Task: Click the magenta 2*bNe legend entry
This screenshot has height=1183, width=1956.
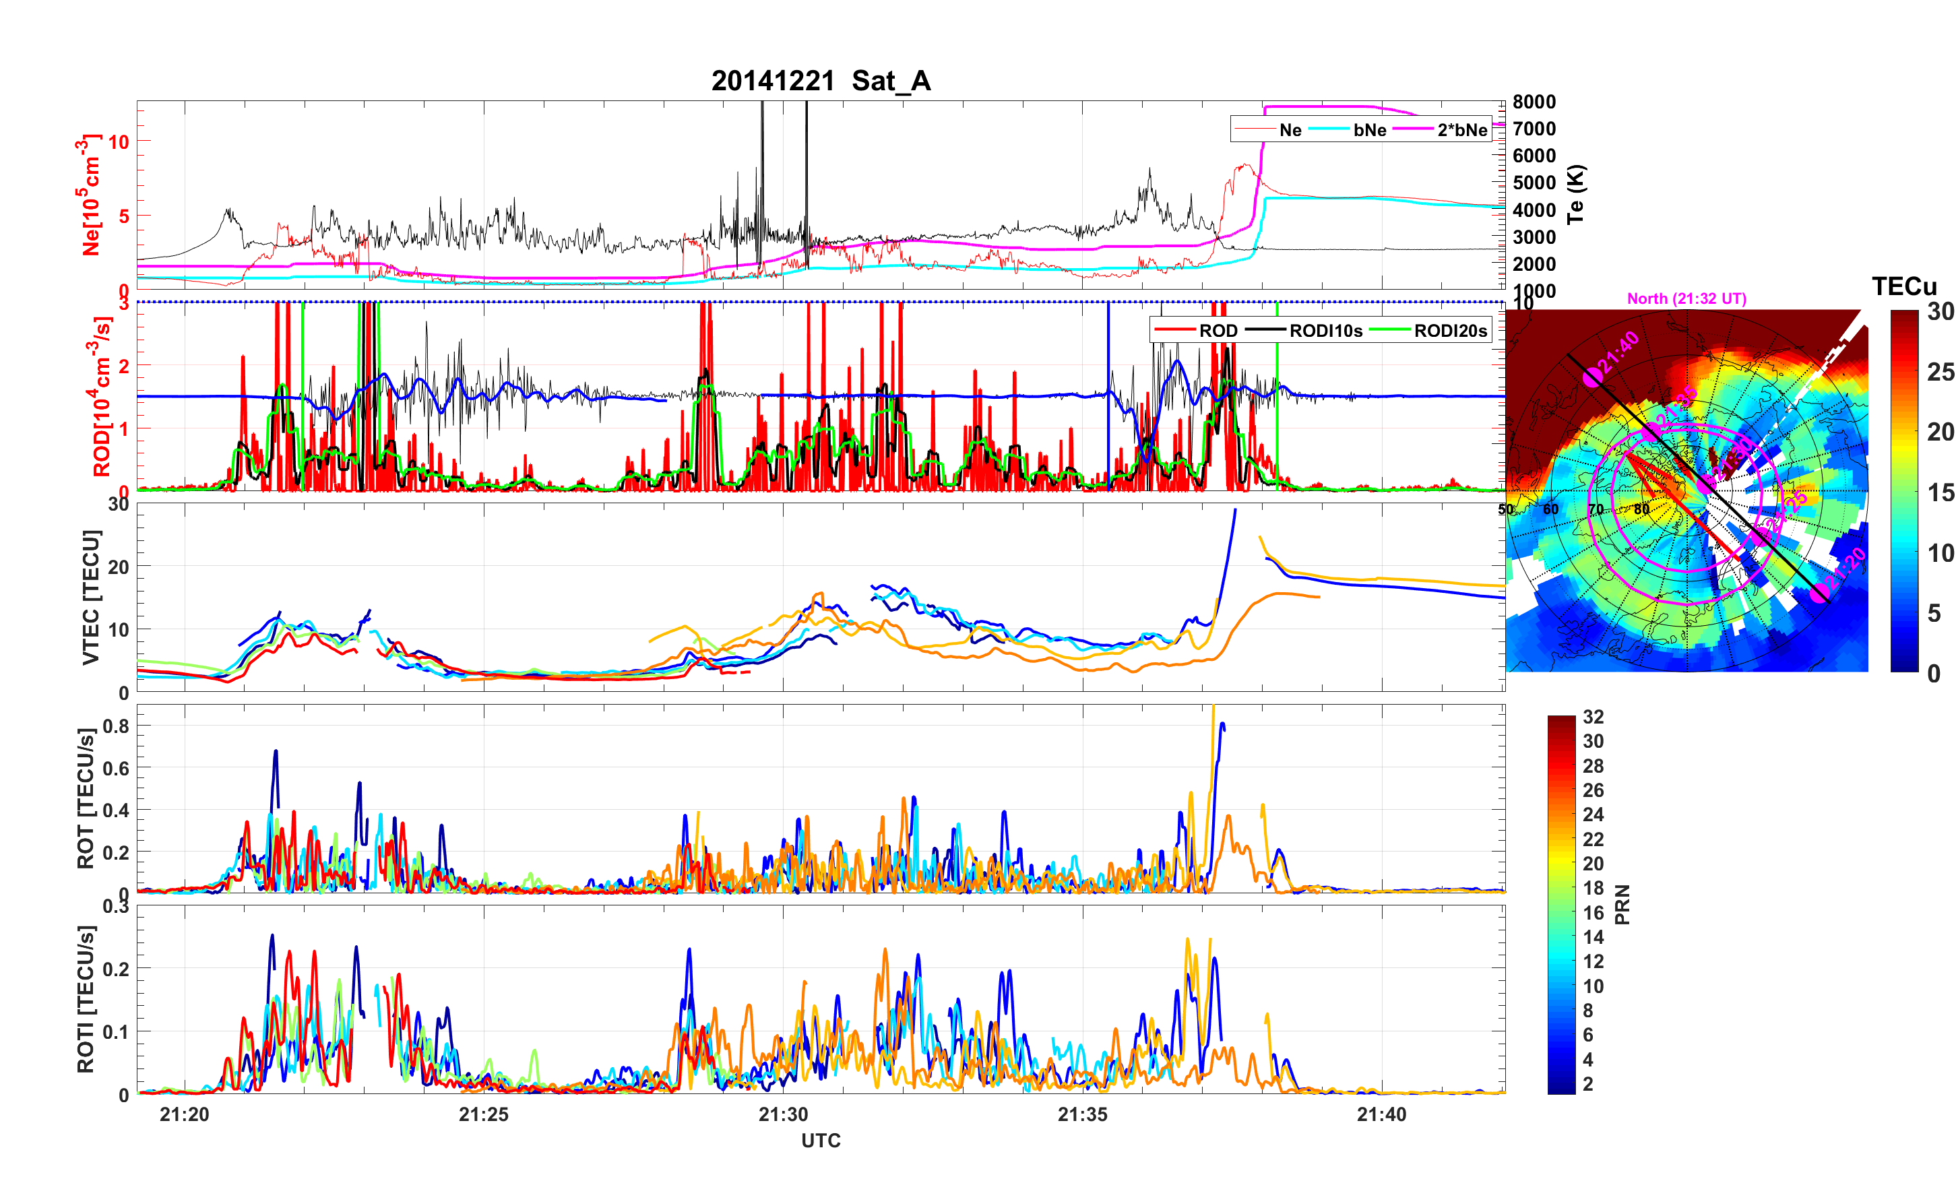Action: [1461, 129]
